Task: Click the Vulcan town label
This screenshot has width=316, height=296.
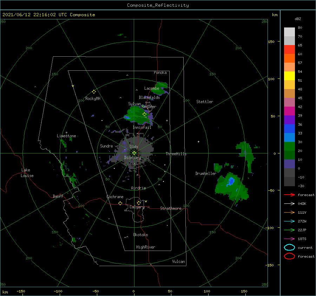Action: (x=179, y=262)
